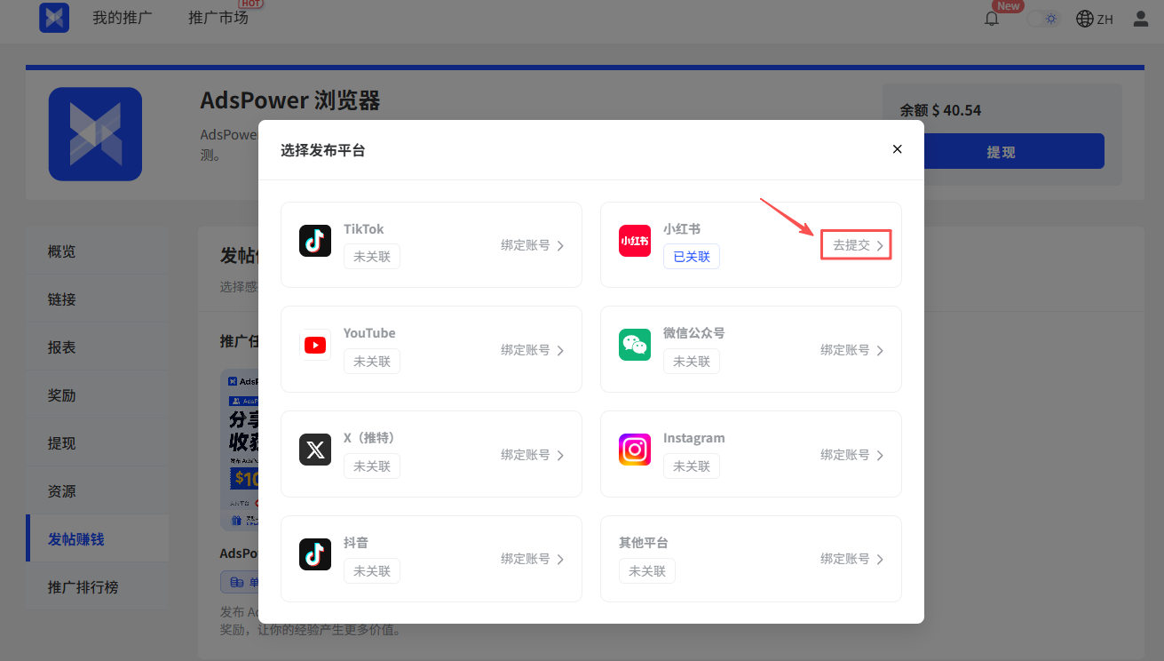Open the notifications bell icon

coord(992,19)
